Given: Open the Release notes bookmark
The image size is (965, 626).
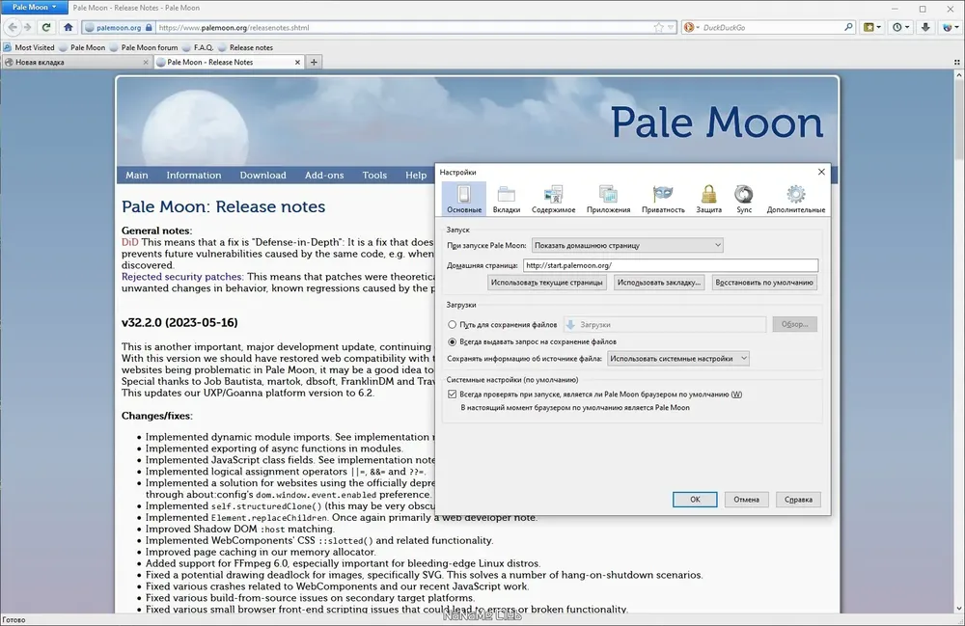Looking at the screenshot, I should (245, 47).
